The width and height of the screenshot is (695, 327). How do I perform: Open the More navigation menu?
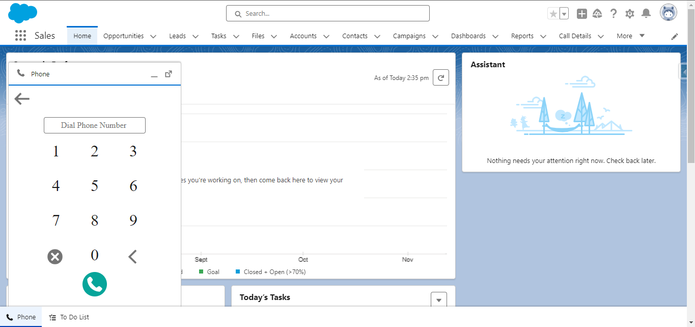click(630, 36)
